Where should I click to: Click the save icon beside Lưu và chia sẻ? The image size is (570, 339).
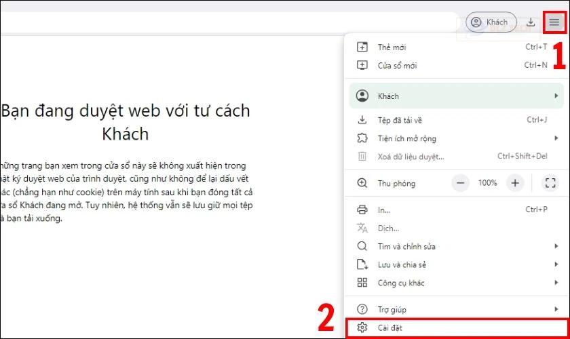click(x=362, y=264)
